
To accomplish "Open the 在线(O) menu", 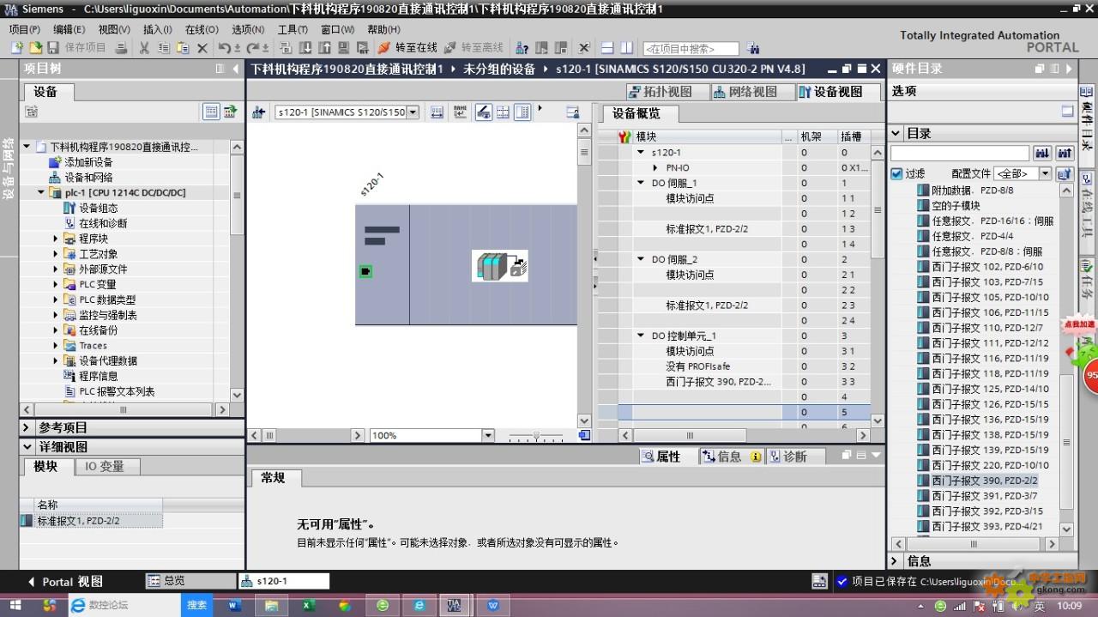I will pos(202,29).
